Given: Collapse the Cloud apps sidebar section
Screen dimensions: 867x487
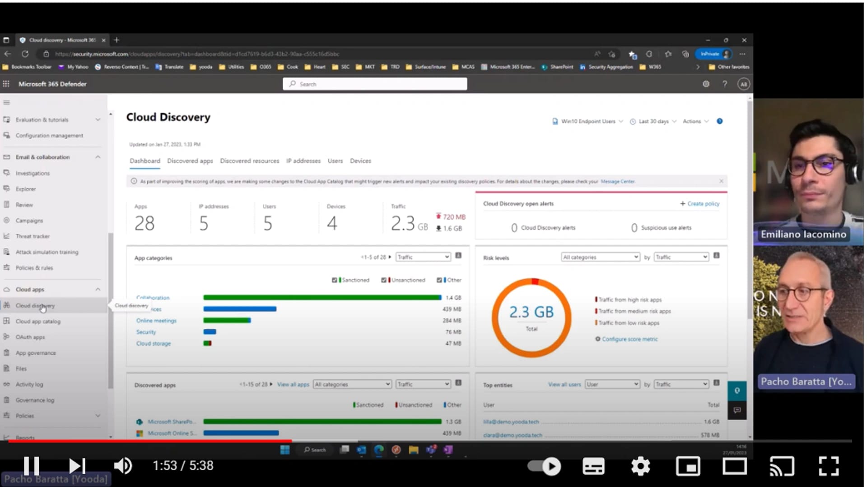Looking at the screenshot, I should click(x=98, y=289).
